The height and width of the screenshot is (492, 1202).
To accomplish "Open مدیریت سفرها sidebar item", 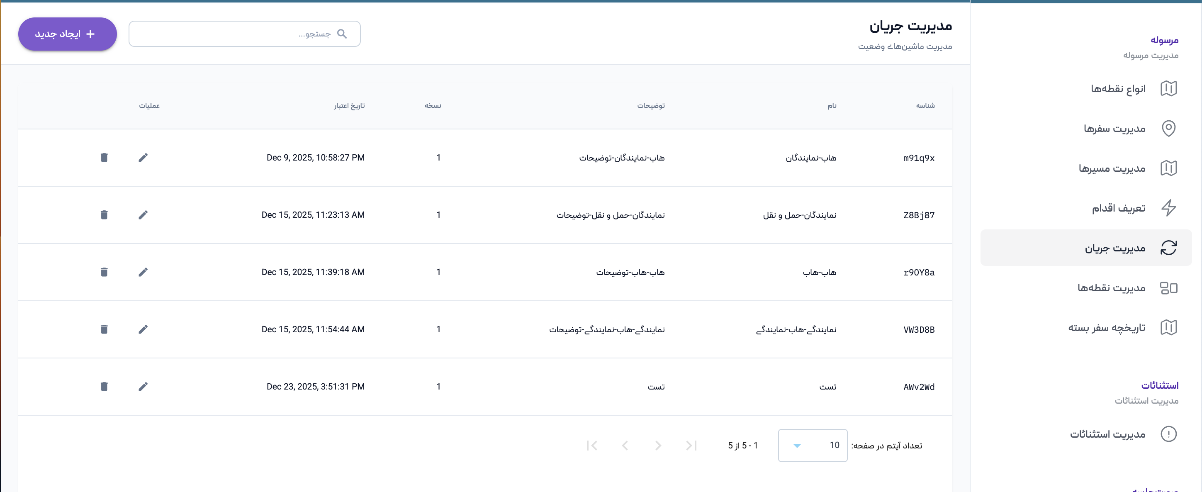I will (x=1114, y=128).
